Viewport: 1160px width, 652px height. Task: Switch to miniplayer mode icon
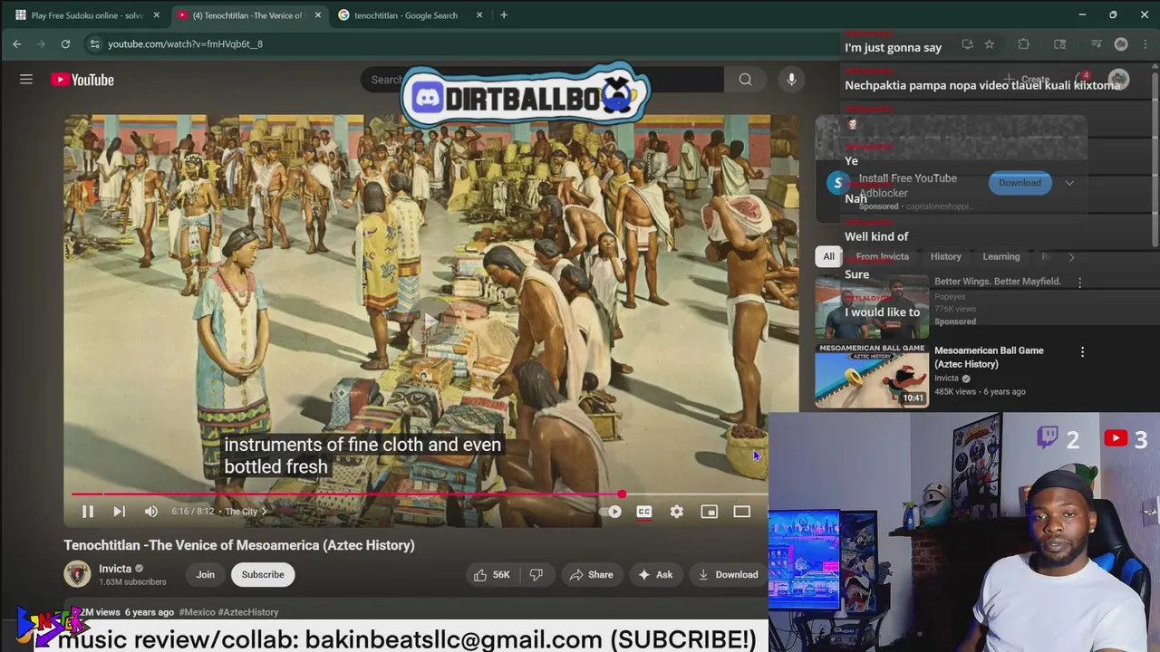(710, 512)
